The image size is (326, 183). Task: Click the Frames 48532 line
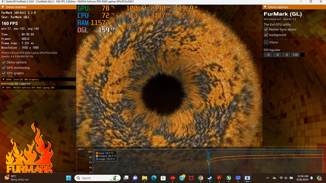pos(15,39)
